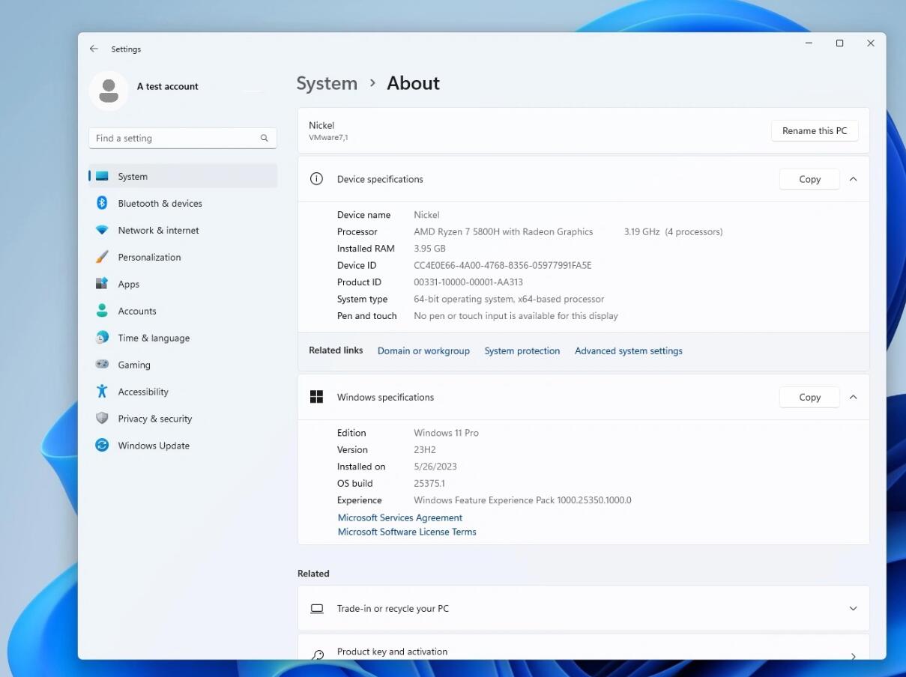Expand Trade-in or recycle your PC

pyautogui.click(x=853, y=609)
